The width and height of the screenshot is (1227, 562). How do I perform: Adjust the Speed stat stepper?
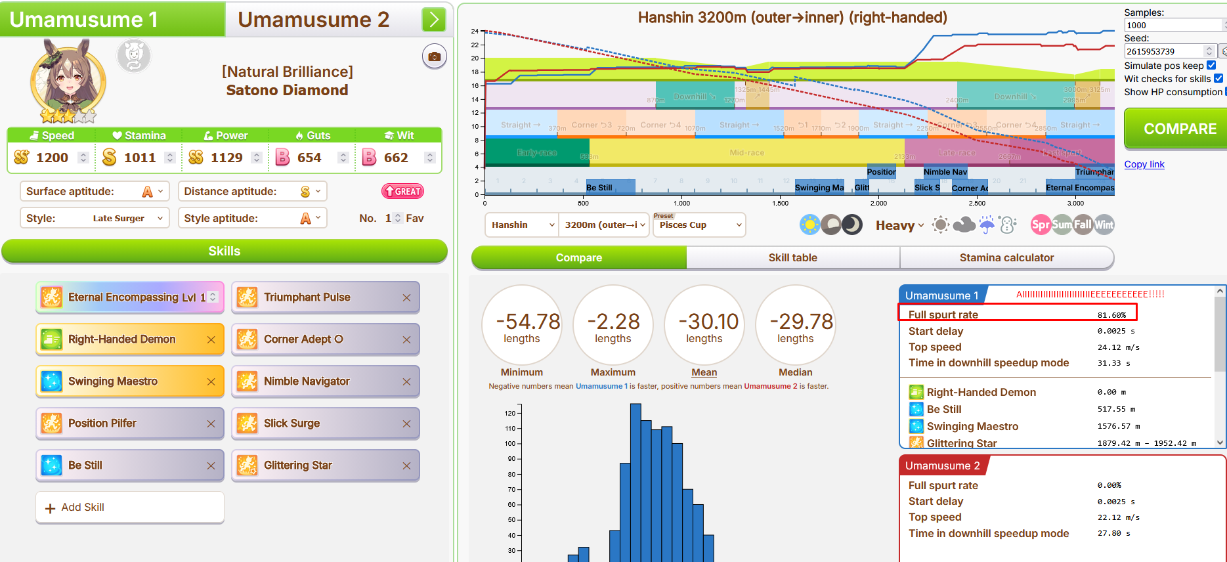point(83,158)
